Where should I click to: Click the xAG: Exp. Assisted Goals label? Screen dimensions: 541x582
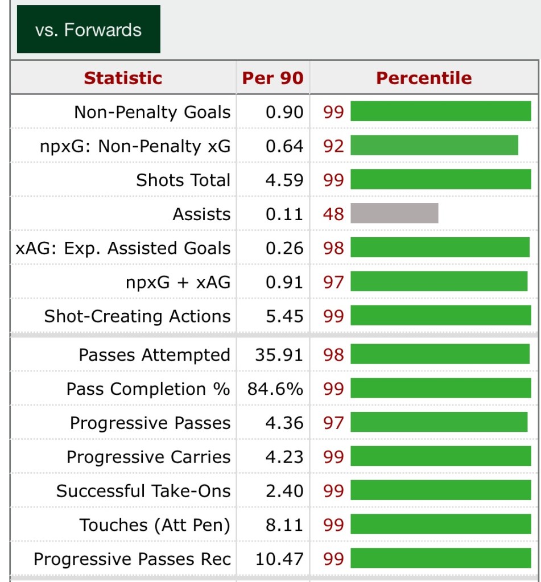pyautogui.click(x=123, y=248)
